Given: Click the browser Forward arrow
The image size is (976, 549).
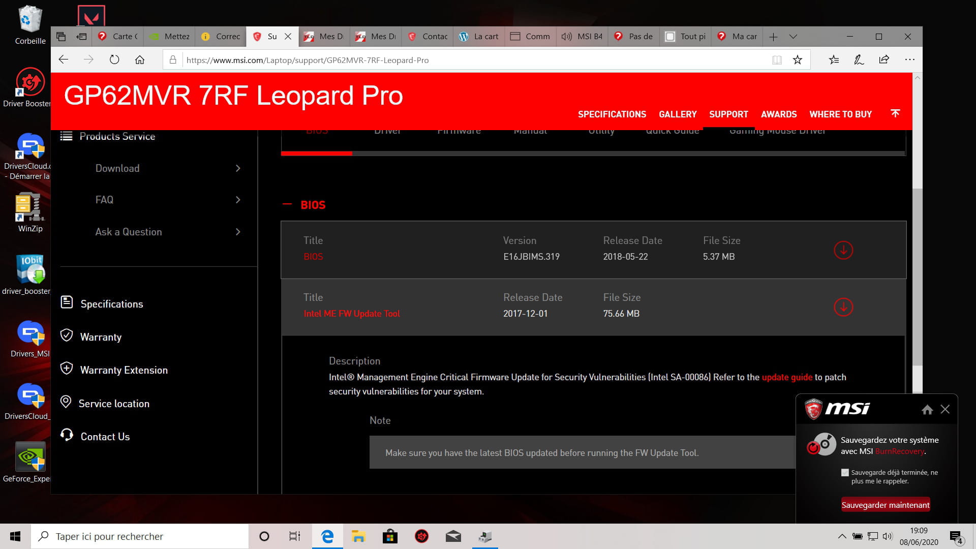Looking at the screenshot, I should (x=89, y=60).
